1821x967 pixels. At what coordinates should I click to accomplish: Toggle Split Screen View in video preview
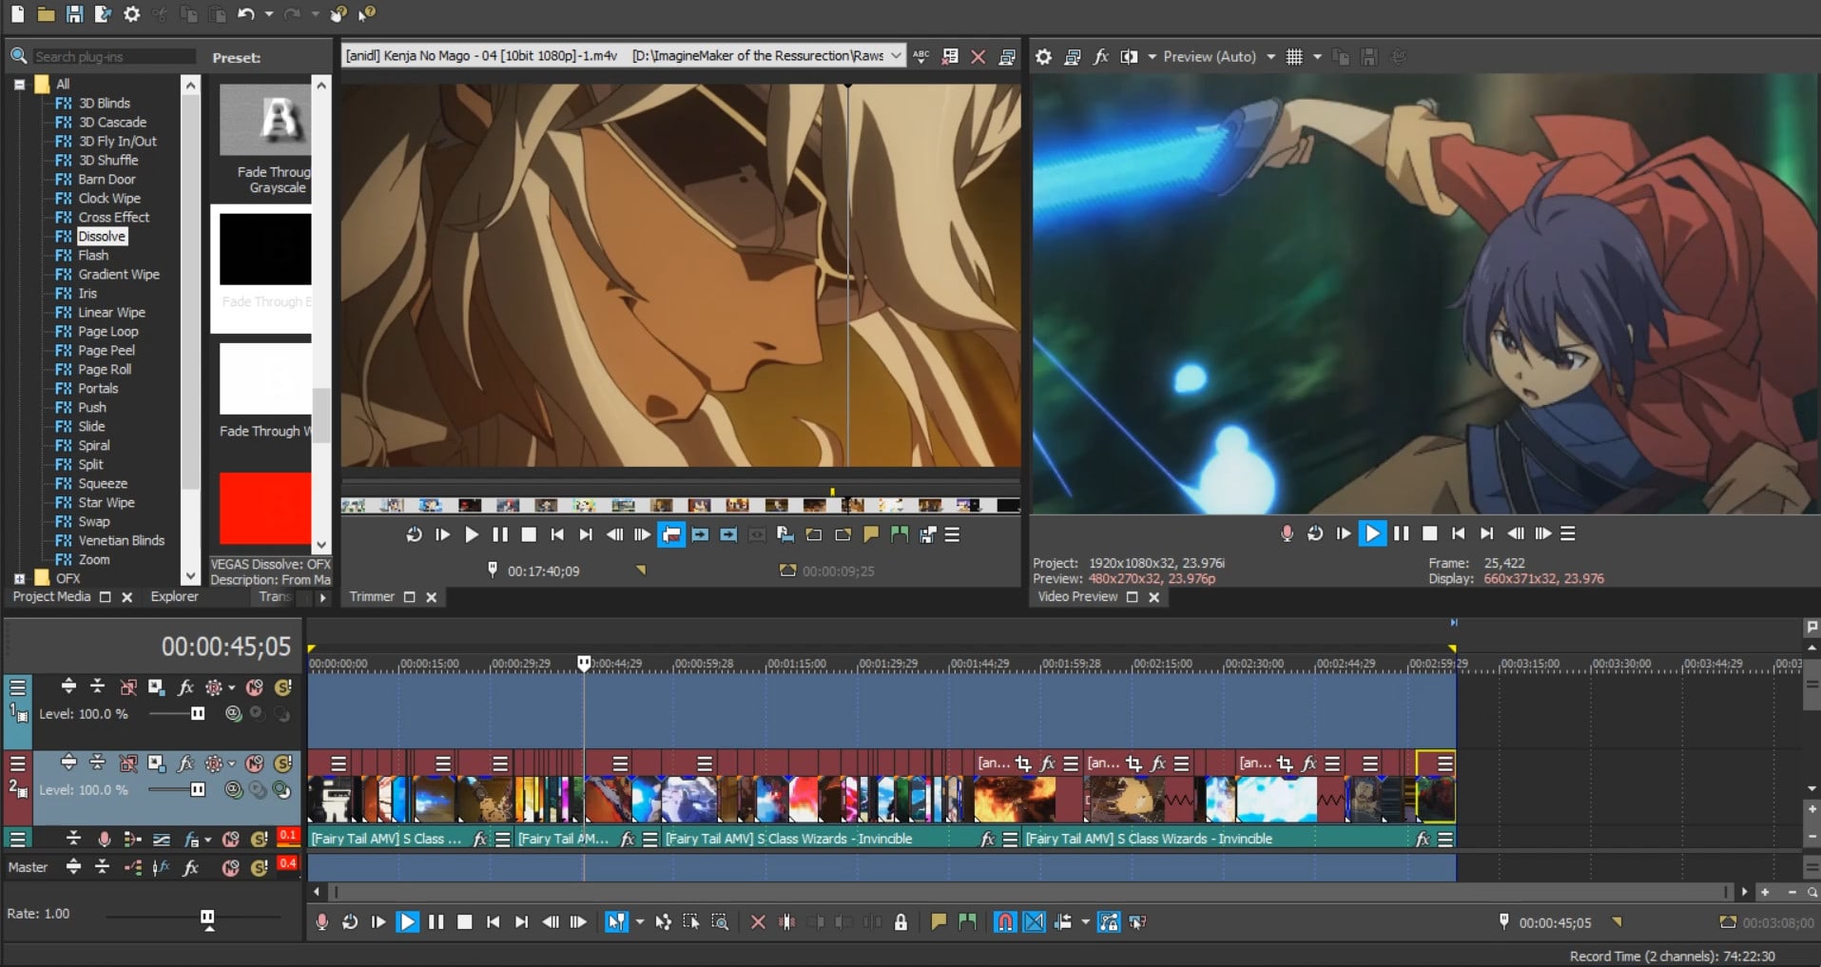tap(1129, 57)
